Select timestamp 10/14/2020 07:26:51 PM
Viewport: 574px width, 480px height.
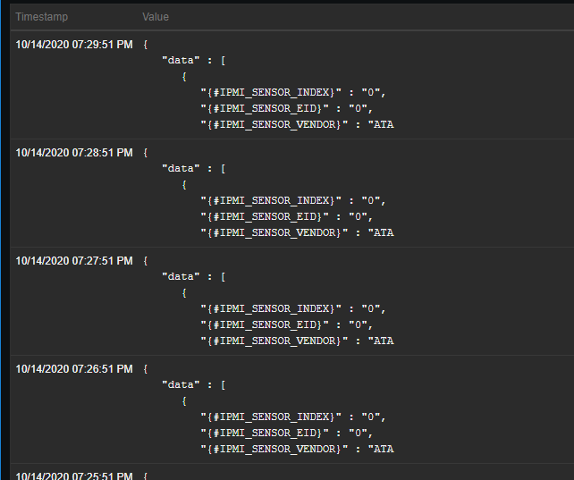pos(74,369)
